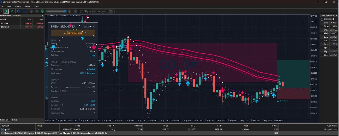Click the Profit column header

(x=275, y=125)
